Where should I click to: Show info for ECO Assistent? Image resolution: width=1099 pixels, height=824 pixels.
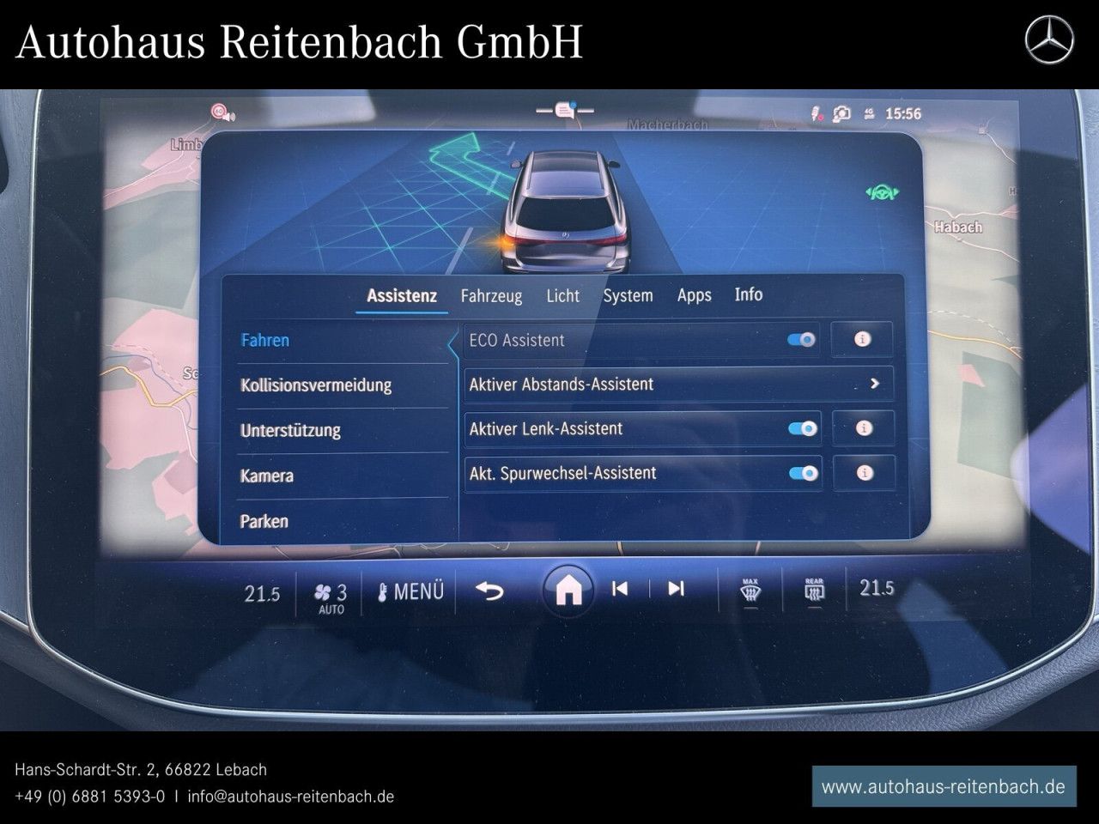click(x=862, y=339)
